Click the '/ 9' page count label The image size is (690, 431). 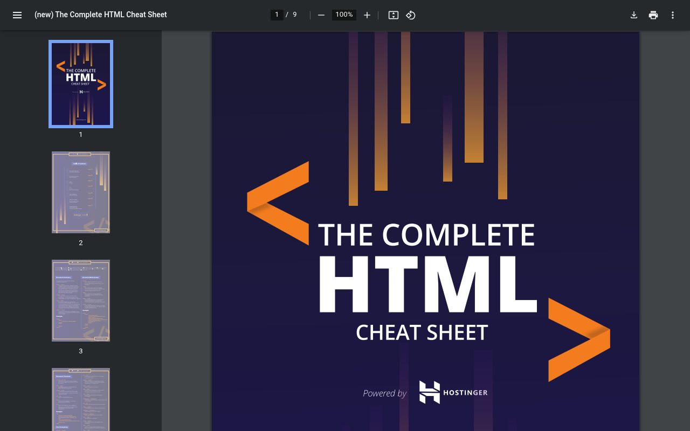point(292,15)
